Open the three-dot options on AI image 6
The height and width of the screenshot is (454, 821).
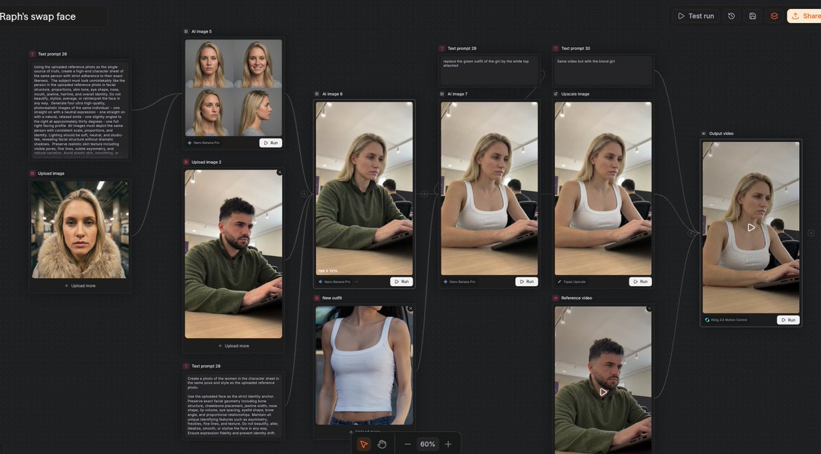pyautogui.click(x=356, y=281)
